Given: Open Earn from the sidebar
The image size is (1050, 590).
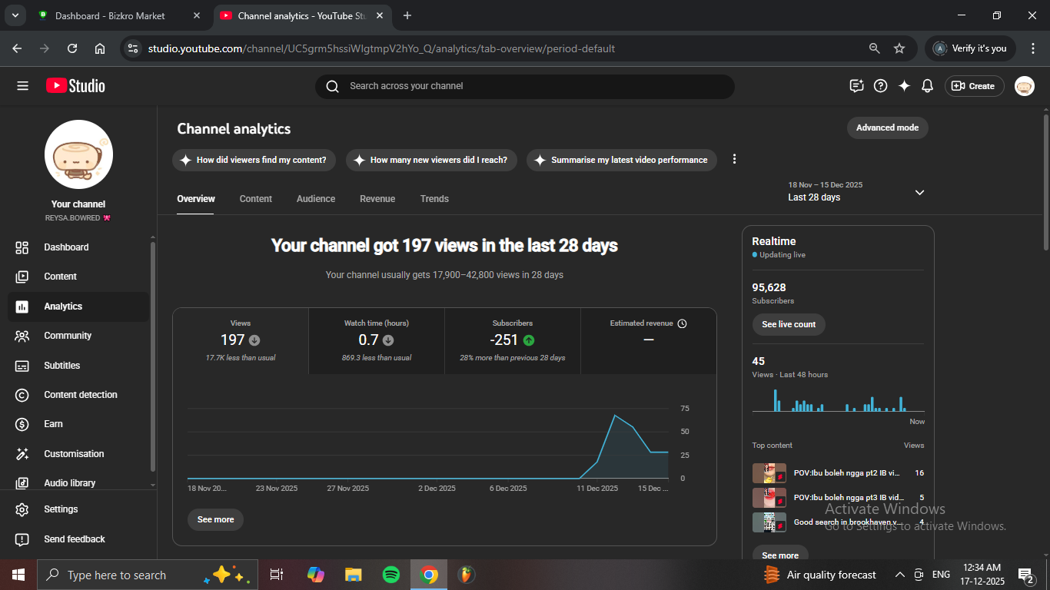Looking at the screenshot, I should point(53,424).
